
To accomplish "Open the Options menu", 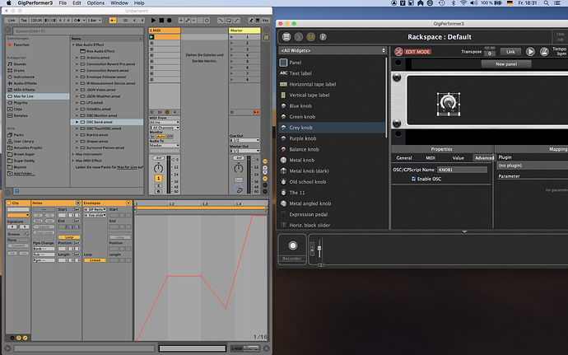I will coord(95,3).
